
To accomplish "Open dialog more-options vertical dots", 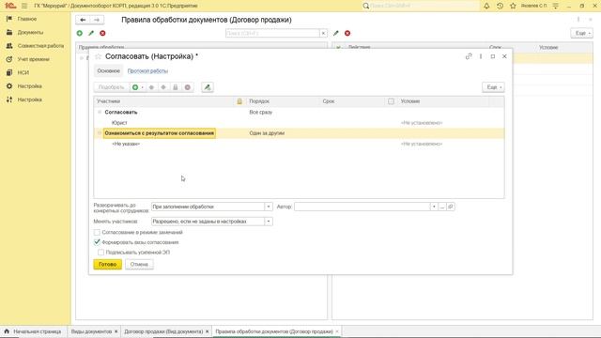I will (481, 56).
